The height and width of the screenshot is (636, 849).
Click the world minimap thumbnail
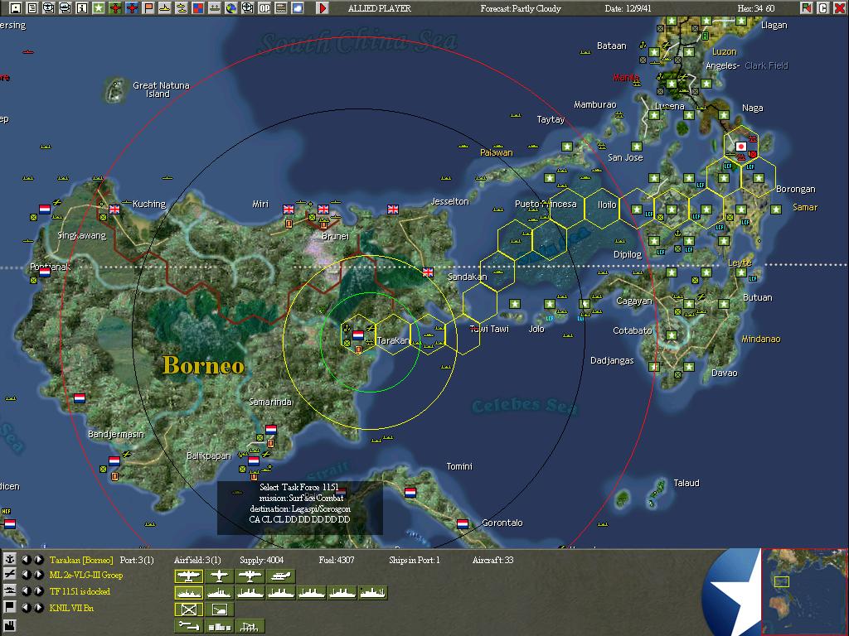point(804,591)
